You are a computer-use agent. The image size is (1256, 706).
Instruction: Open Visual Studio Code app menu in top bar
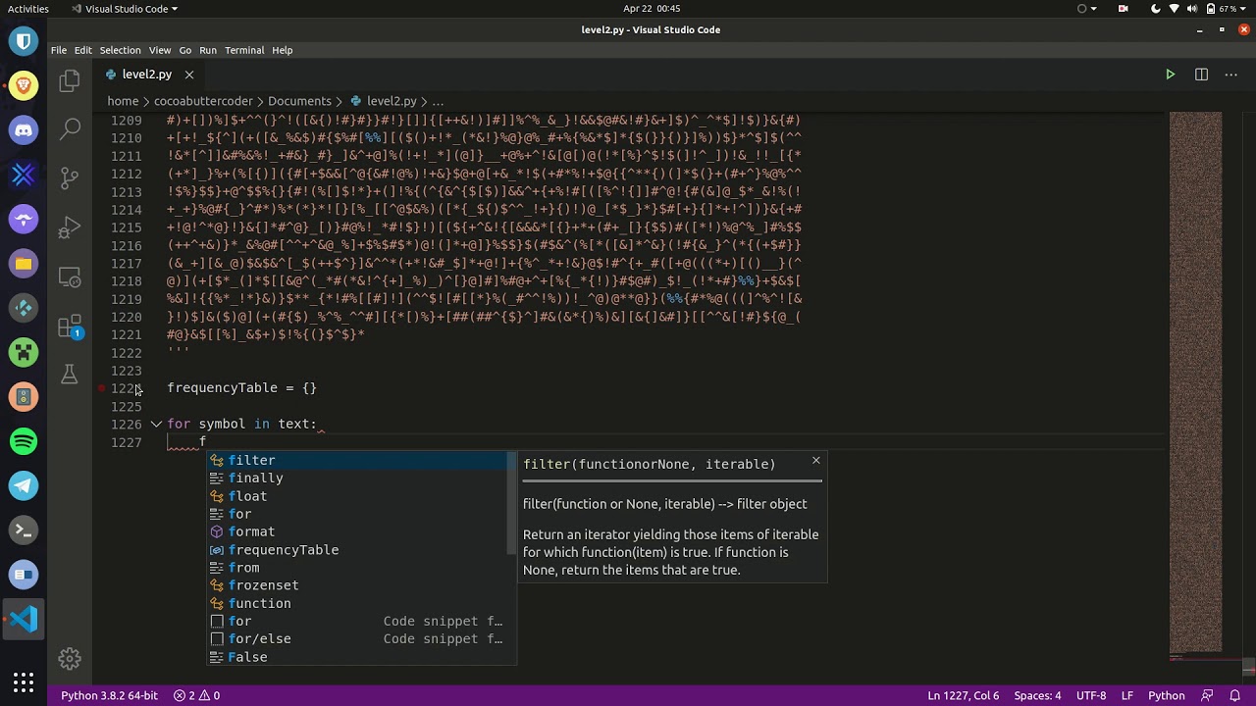[x=125, y=9]
